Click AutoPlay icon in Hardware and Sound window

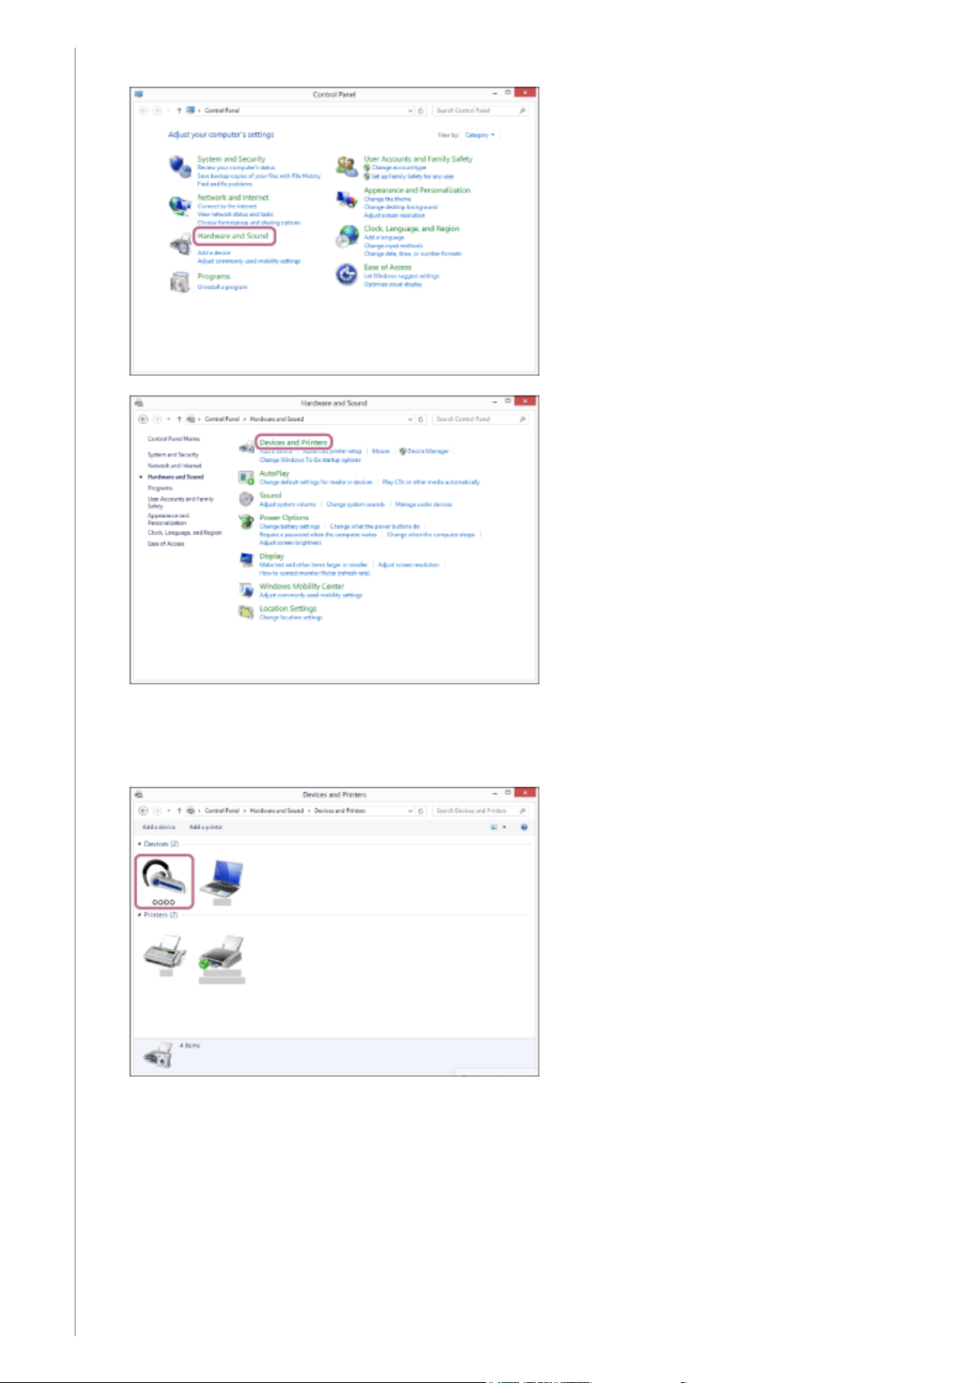coord(246,477)
